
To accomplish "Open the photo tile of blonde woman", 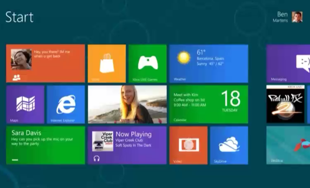I will click(x=127, y=105).
